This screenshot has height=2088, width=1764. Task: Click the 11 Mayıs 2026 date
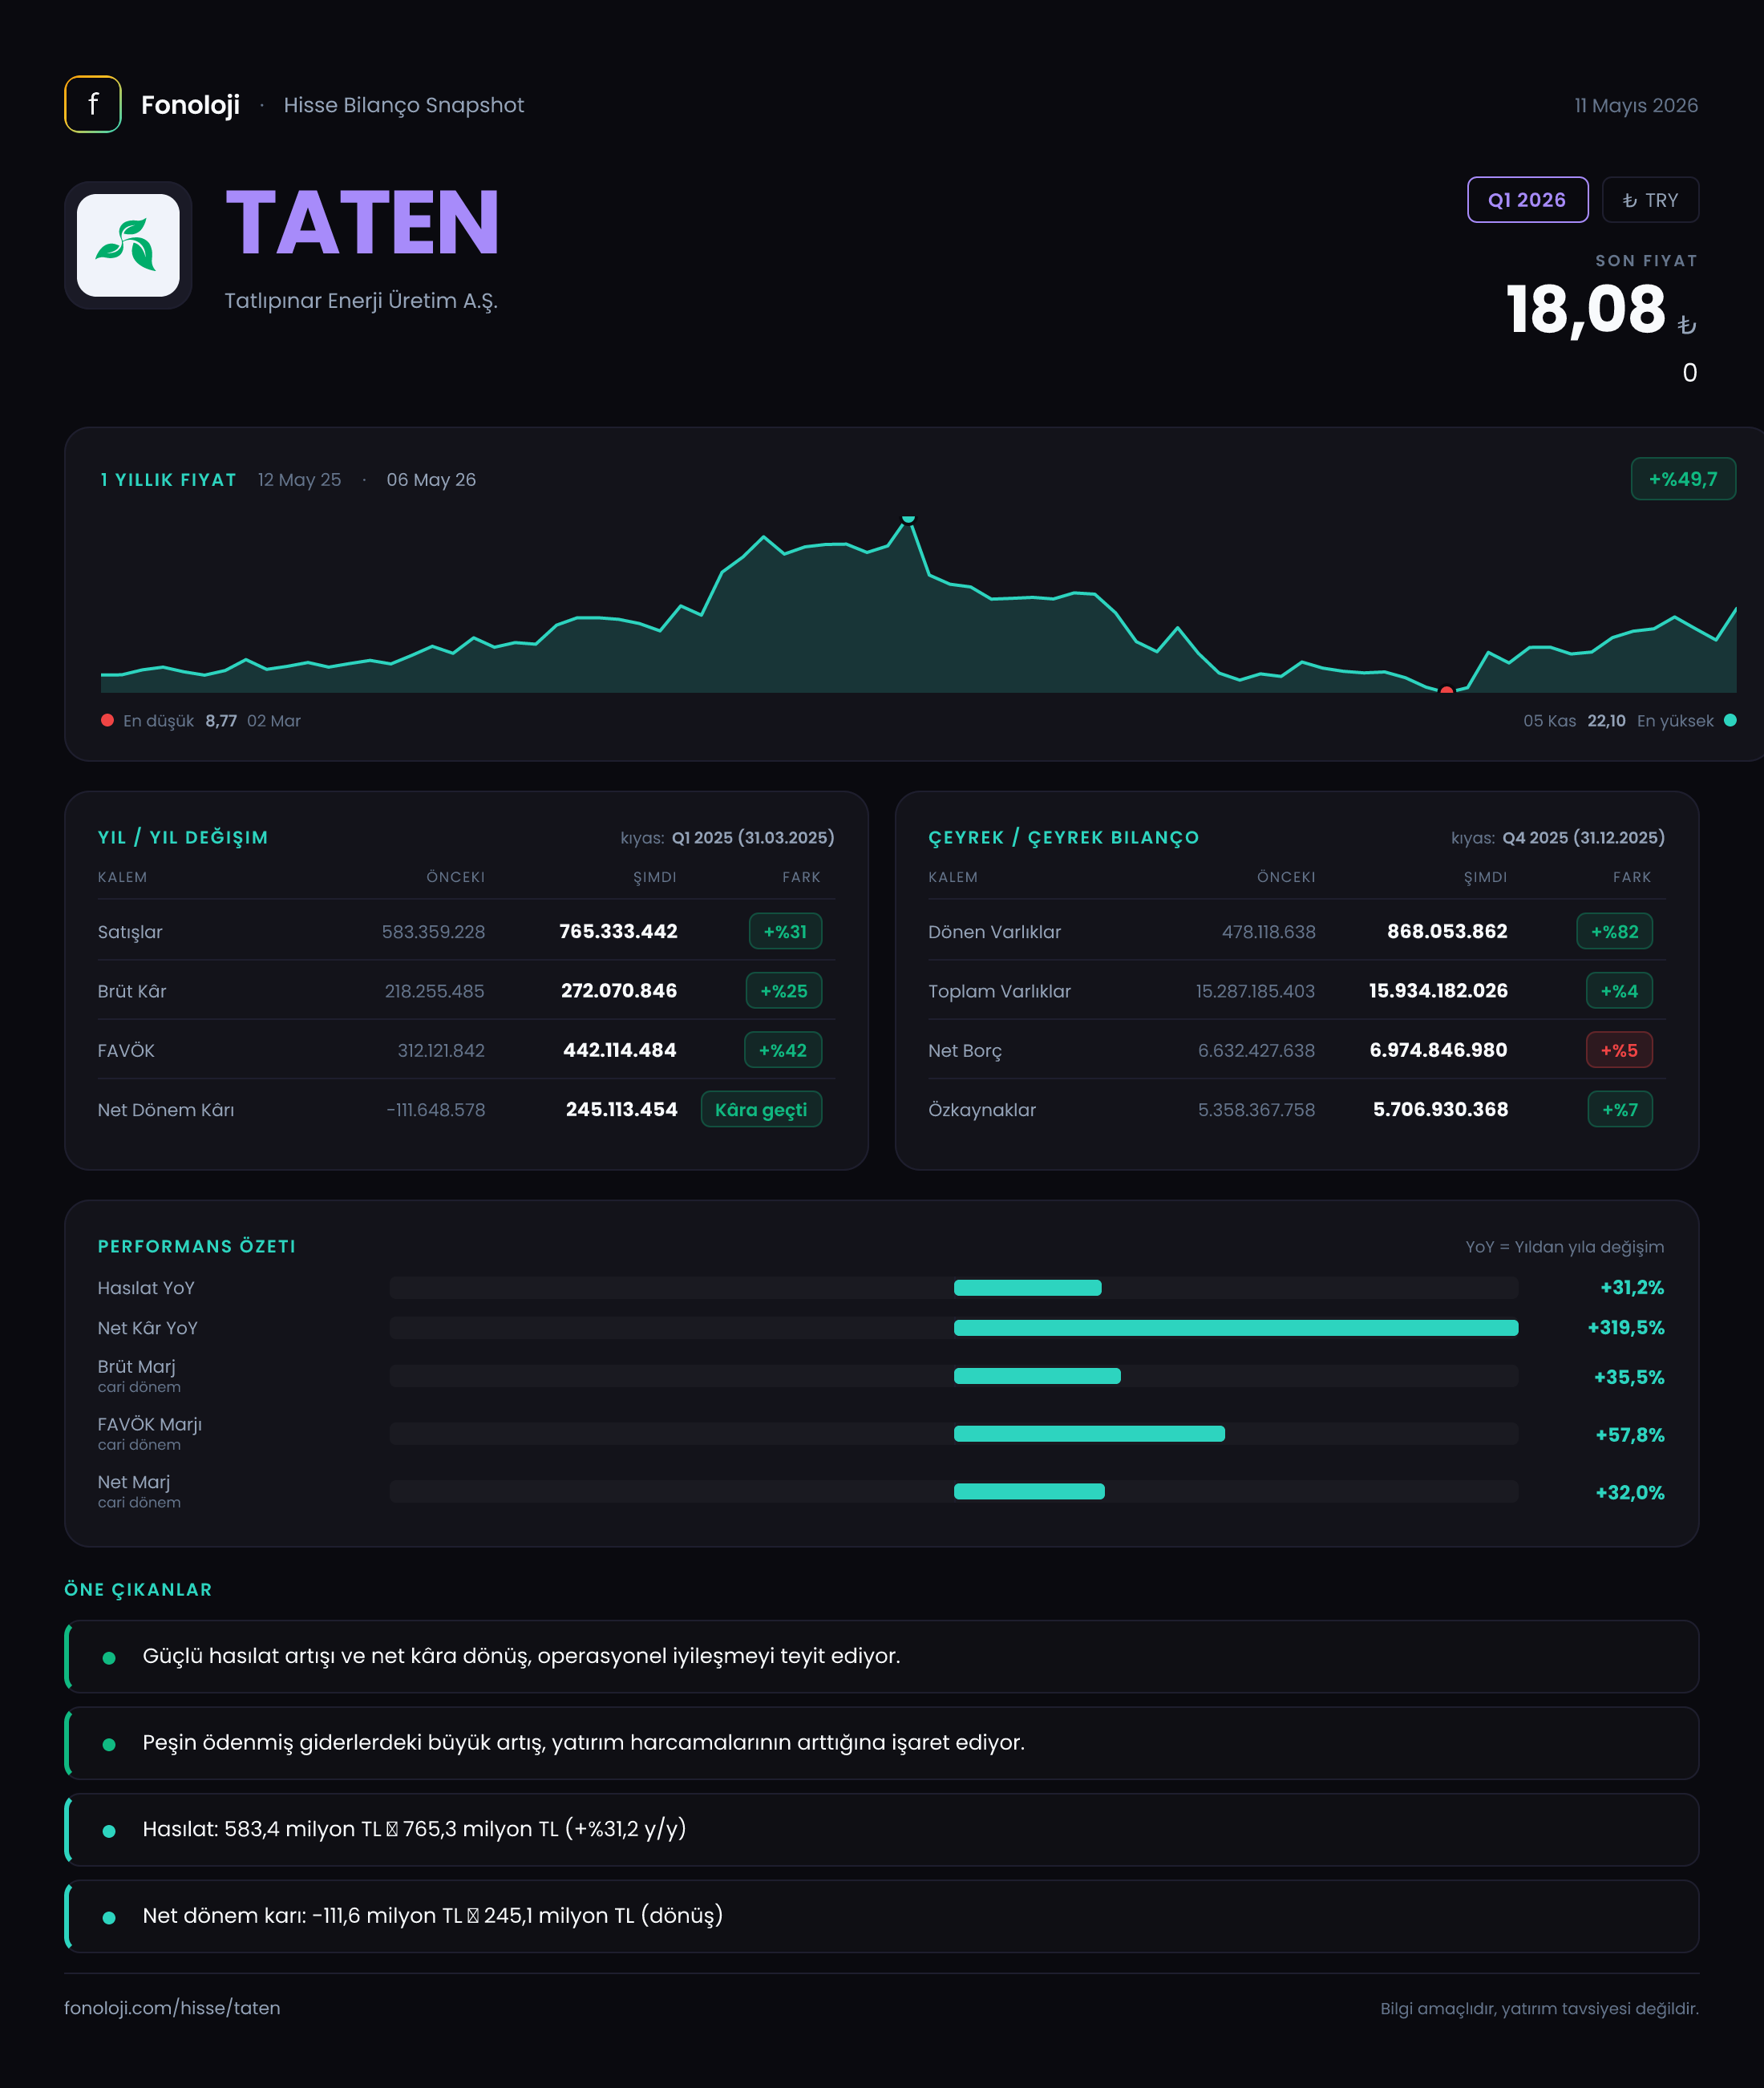1636,105
